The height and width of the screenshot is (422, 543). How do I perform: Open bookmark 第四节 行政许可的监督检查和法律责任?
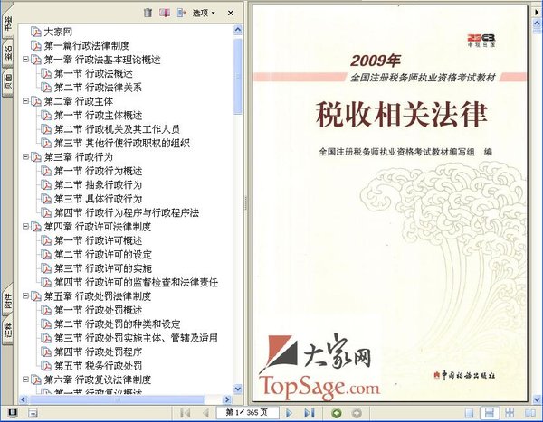[136, 282]
